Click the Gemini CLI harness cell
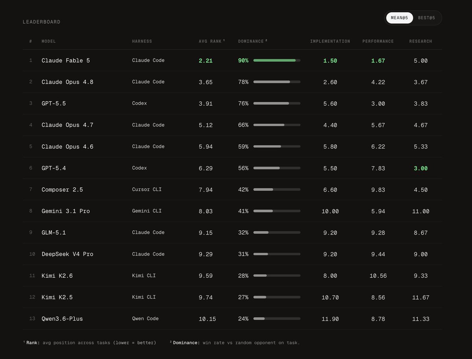The image size is (472, 359). click(x=147, y=211)
